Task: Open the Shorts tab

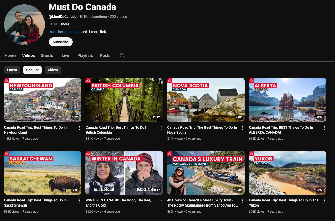Action: 47,55
